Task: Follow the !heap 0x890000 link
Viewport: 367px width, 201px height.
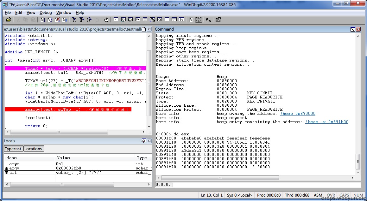Action: 298,114
